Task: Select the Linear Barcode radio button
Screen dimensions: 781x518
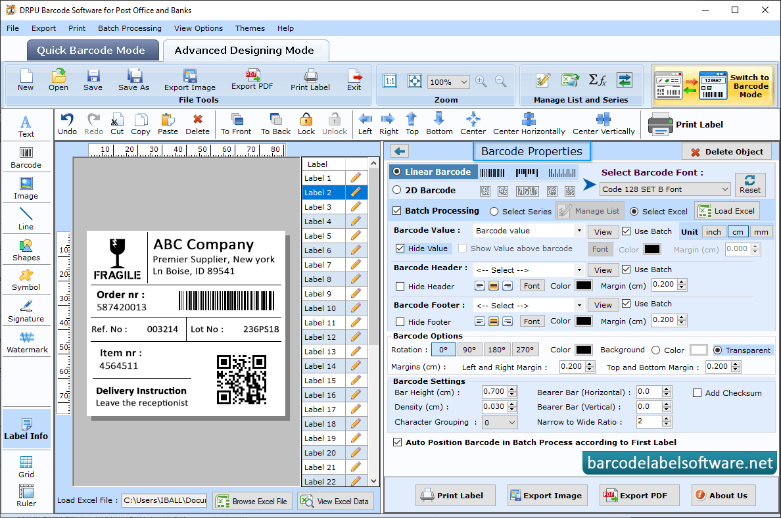Action: click(397, 172)
